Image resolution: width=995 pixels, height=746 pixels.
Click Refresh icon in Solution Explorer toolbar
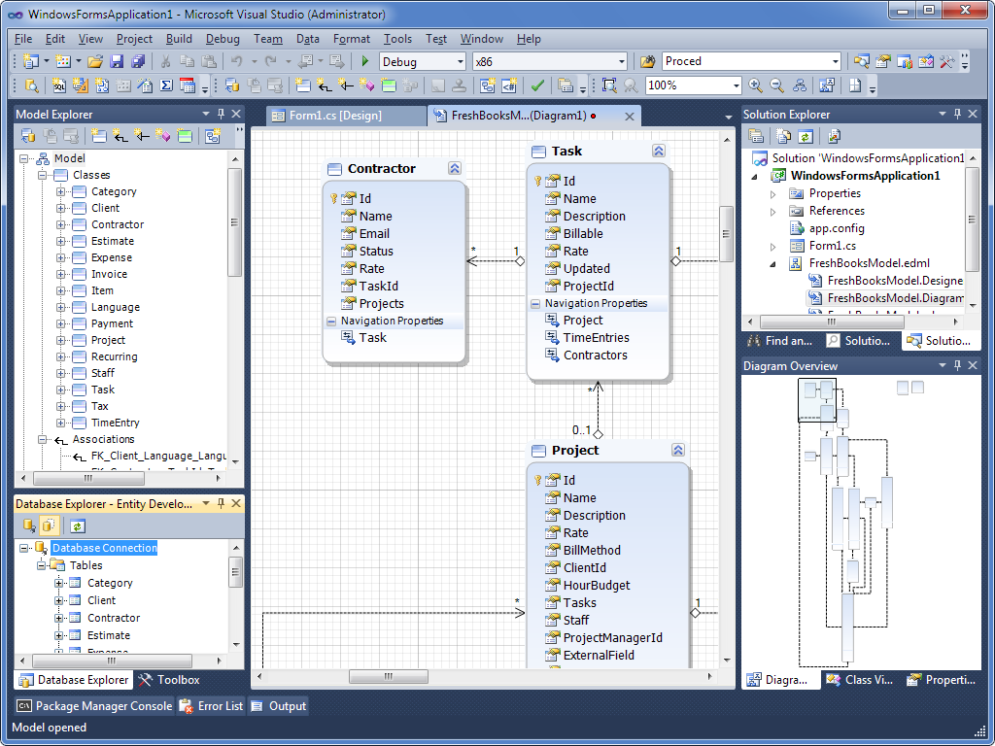pos(806,136)
